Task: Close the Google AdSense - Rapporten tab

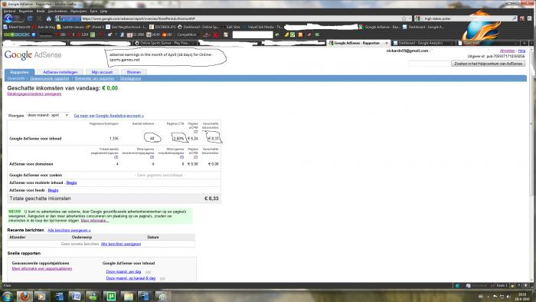Action: click(387, 43)
